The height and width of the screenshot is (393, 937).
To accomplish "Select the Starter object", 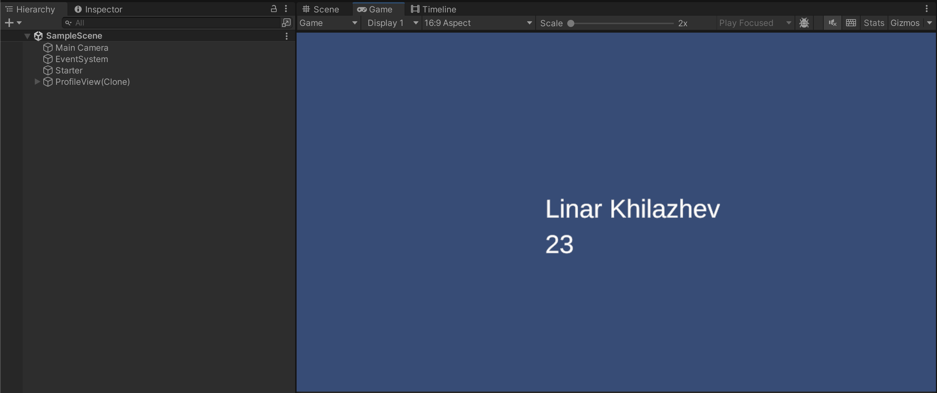I will pos(69,71).
